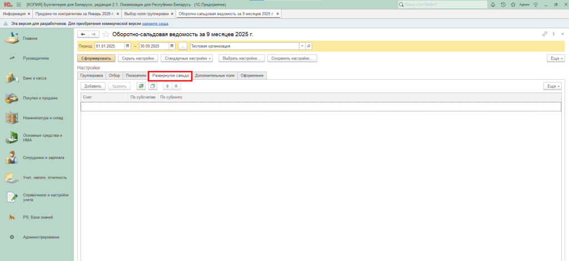The height and width of the screenshot is (261, 569).
Task: Copy link to report via chain icon
Action: 545,34
